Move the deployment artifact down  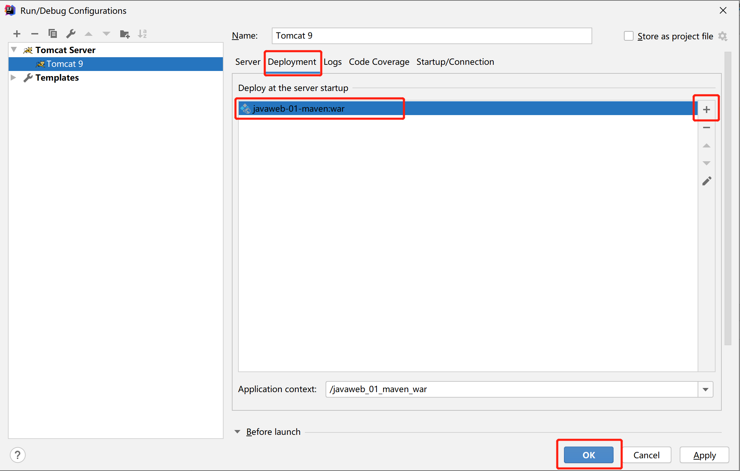coord(706,163)
